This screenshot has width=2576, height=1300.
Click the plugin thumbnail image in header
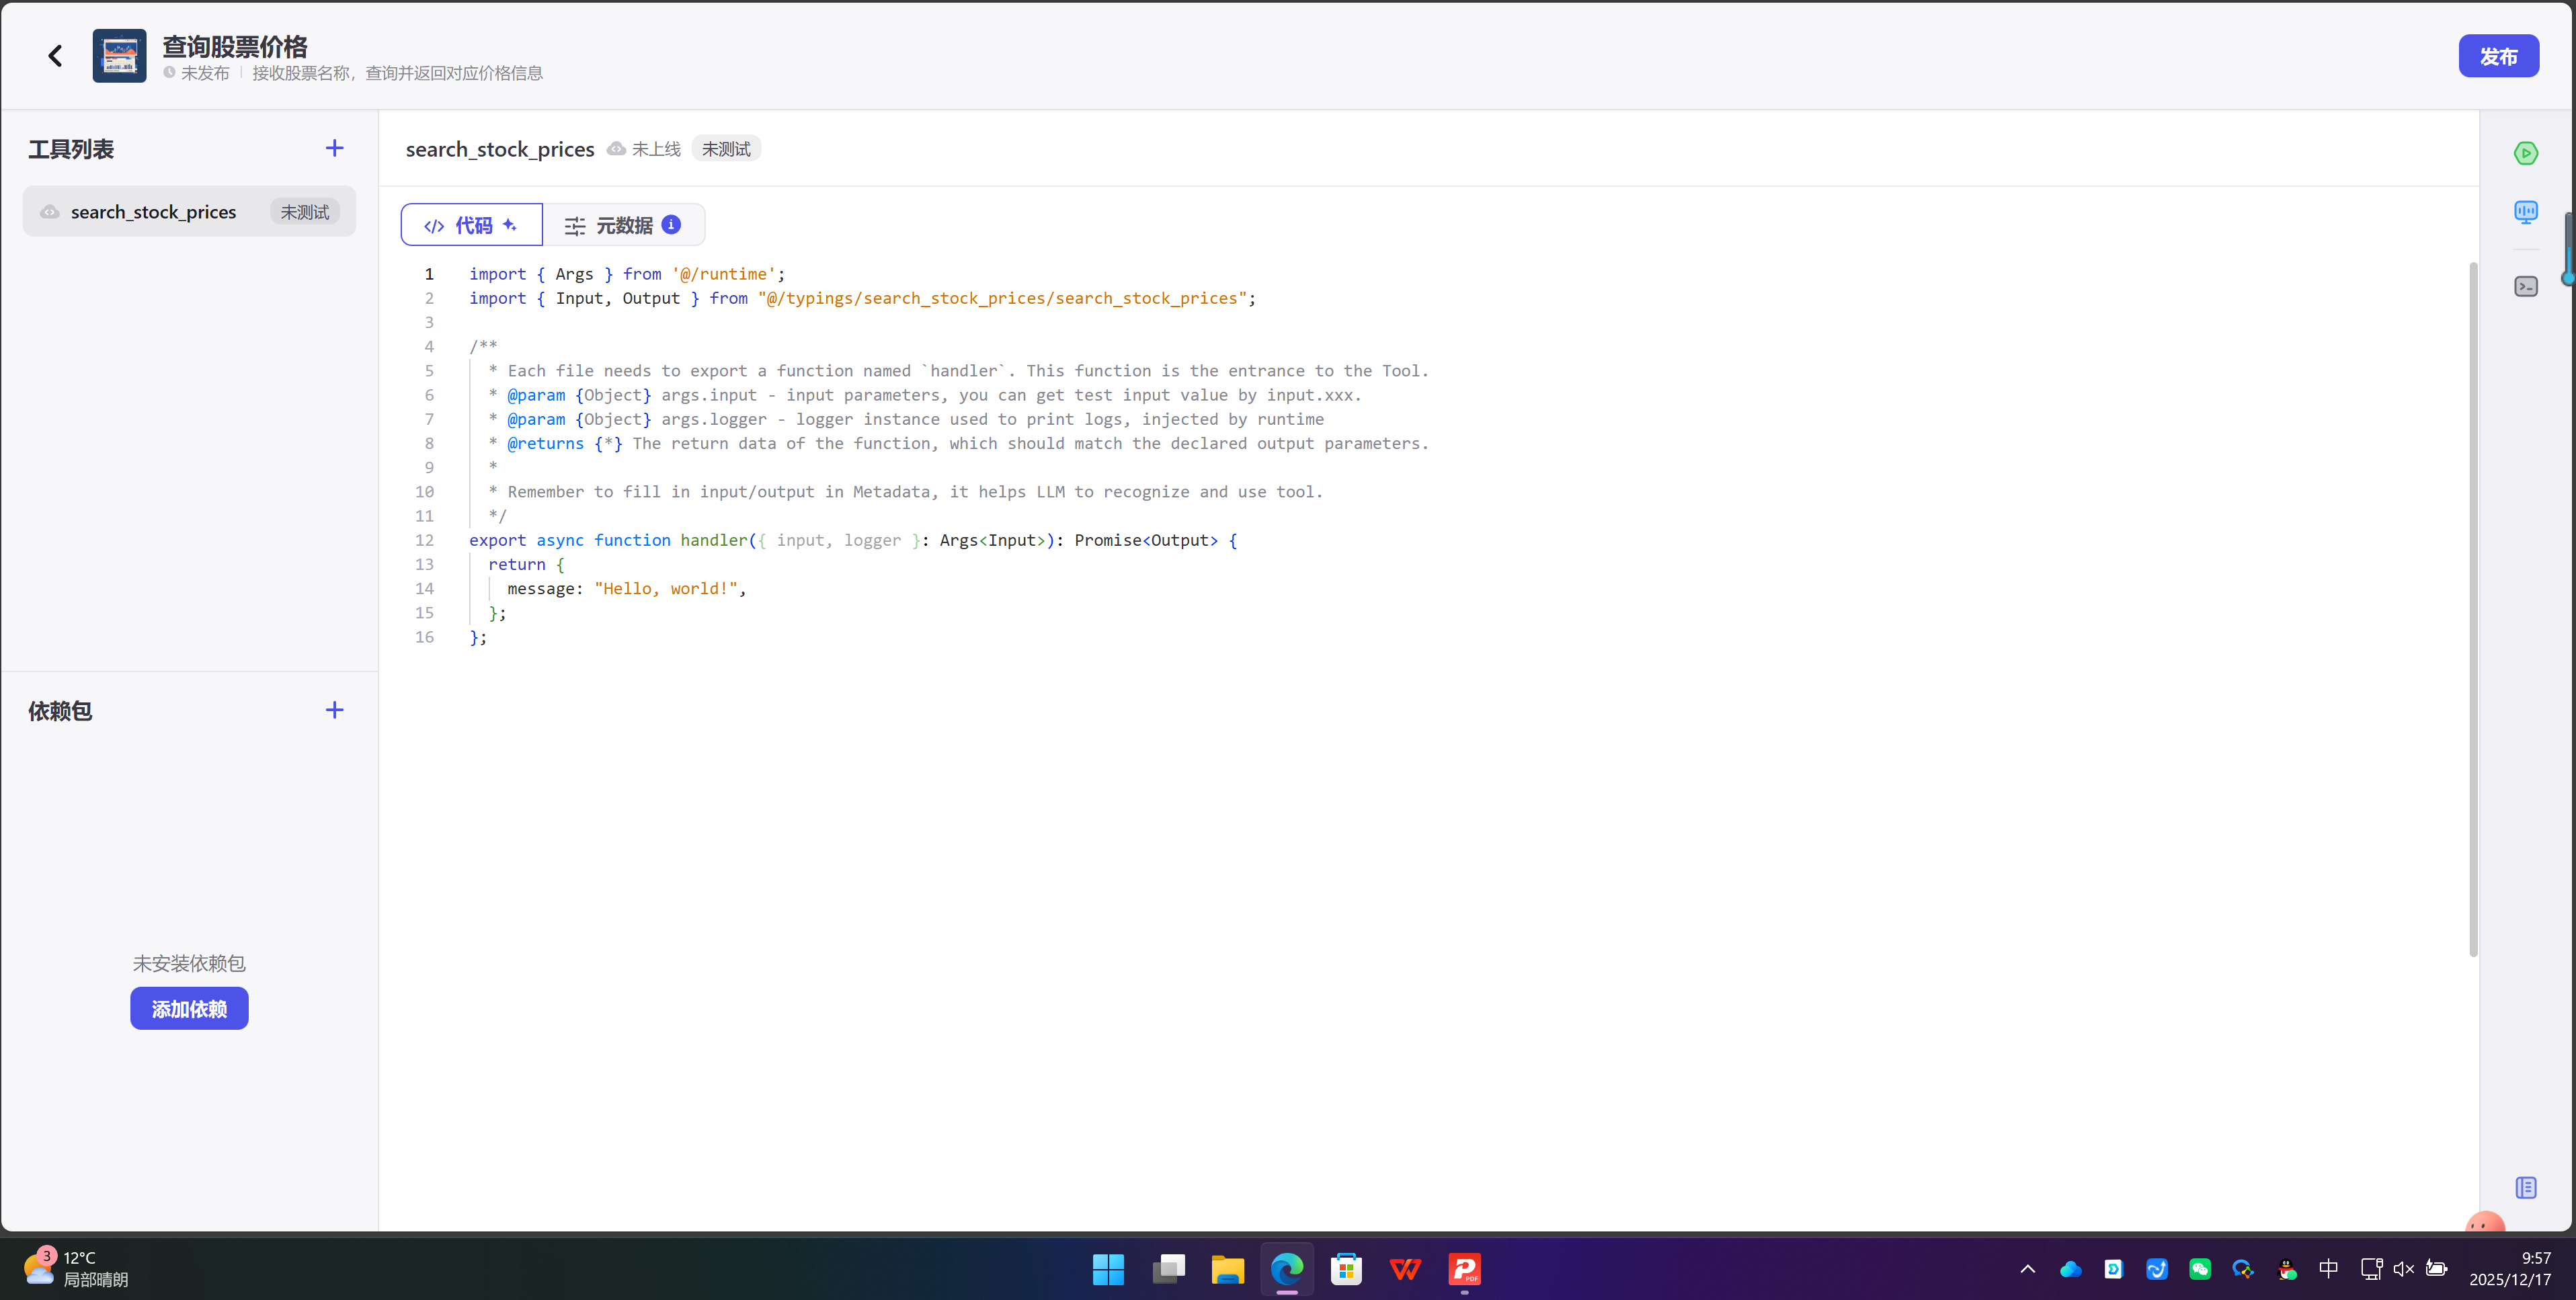119,56
